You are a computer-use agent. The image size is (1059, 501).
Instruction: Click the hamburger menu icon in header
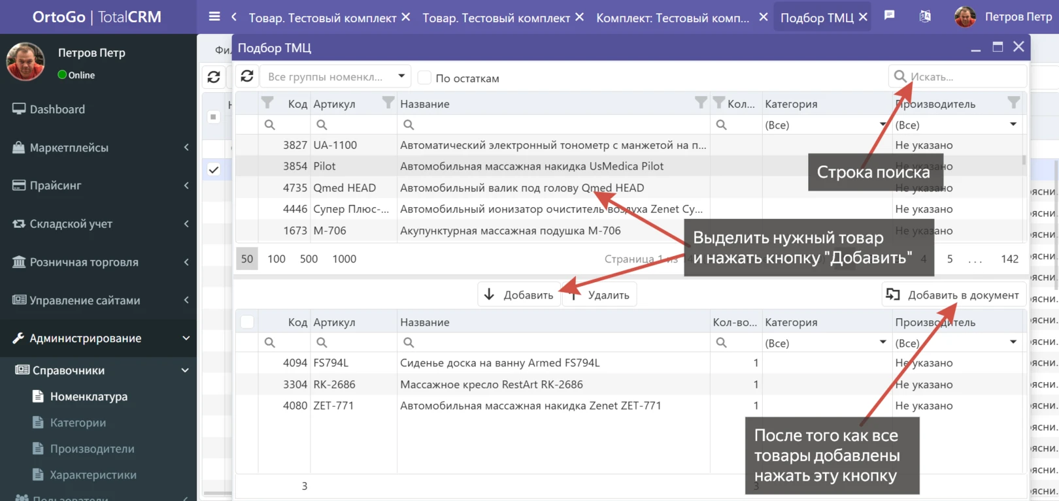point(214,16)
